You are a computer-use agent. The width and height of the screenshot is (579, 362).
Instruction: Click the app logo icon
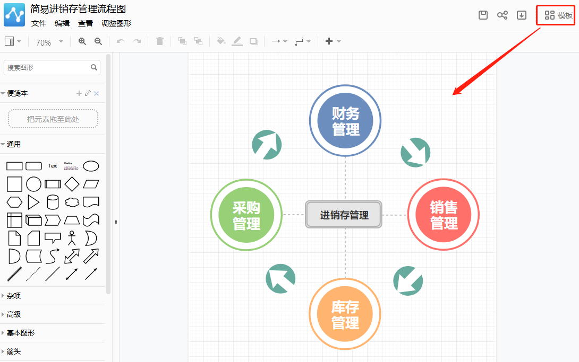pos(14,15)
